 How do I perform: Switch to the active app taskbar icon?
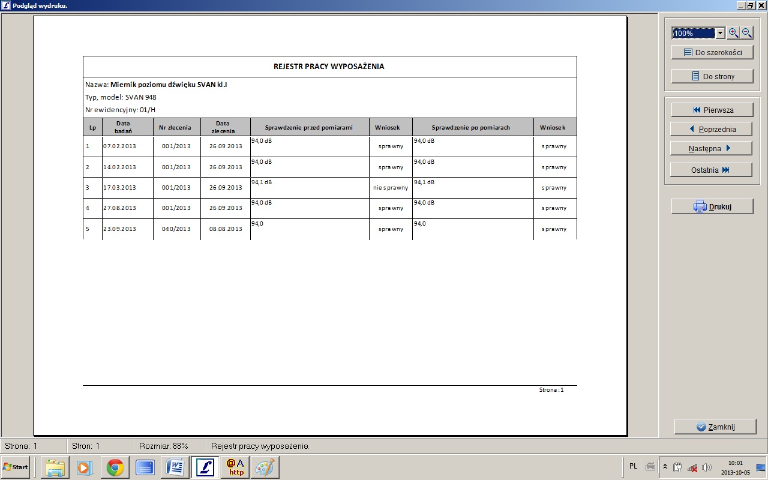205,467
